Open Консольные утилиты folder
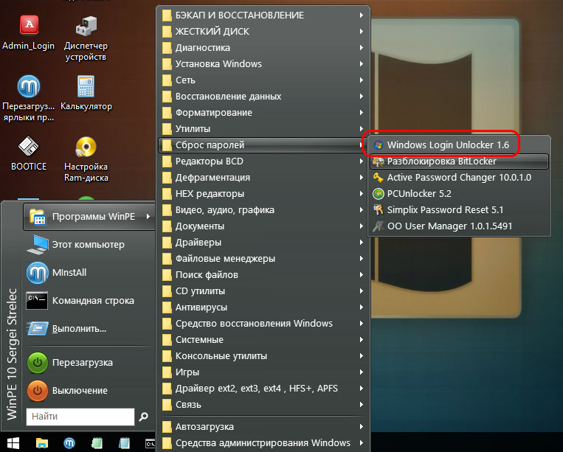Image resolution: width=563 pixels, height=452 pixels. click(x=264, y=356)
